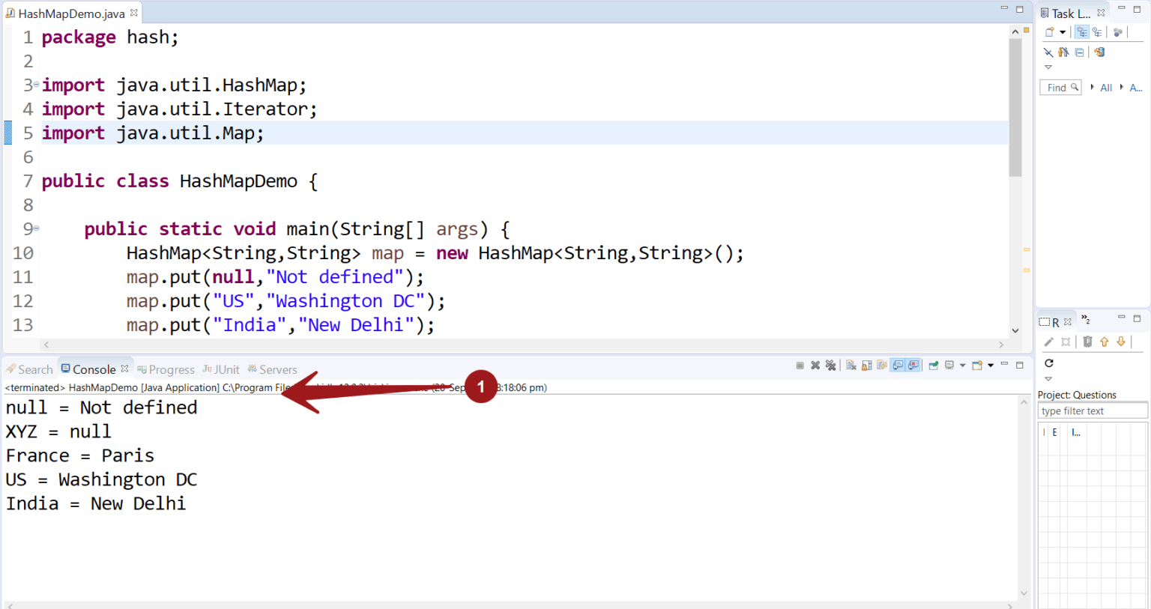This screenshot has height=609, width=1151.
Task: Remove all terminated launches
Action: coord(832,365)
